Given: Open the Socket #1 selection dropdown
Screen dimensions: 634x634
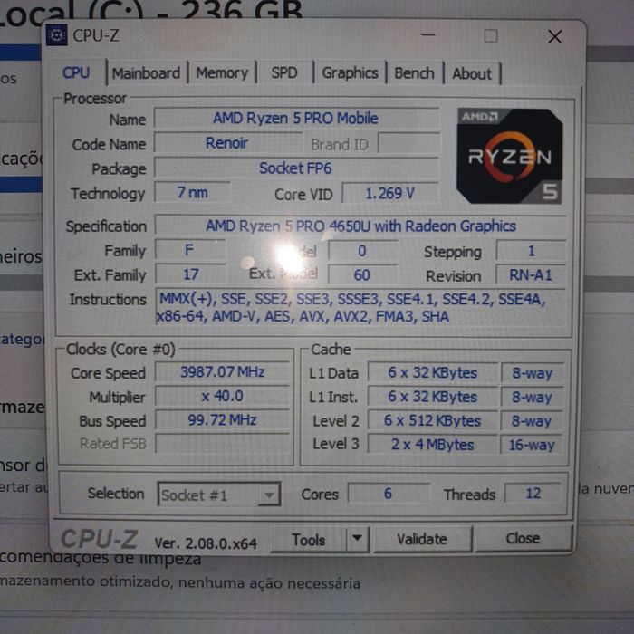Looking at the screenshot, I should click(x=219, y=495).
